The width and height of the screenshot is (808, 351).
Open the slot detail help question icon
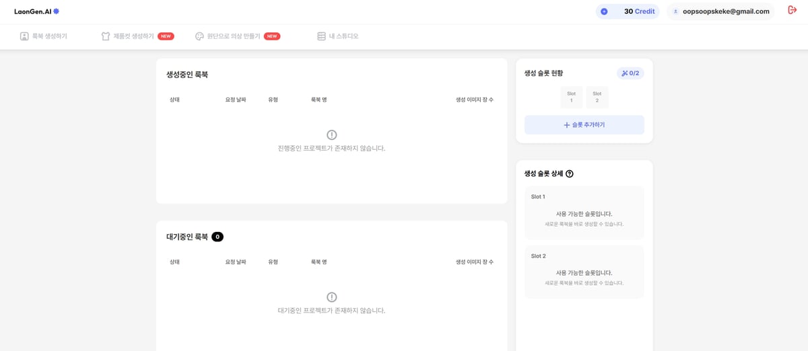tap(570, 173)
